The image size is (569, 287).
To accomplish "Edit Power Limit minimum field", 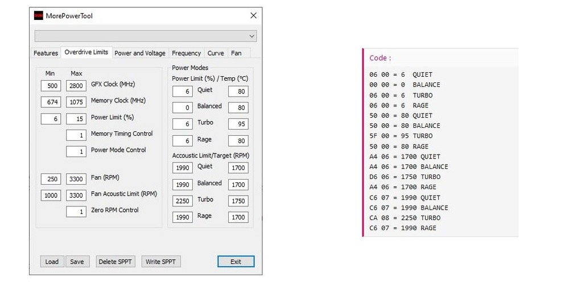I will (51, 119).
